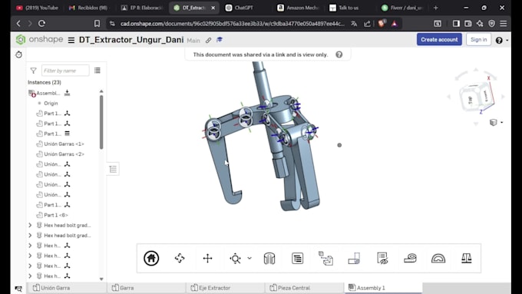This screenshot has width=522, height=294.
Task: Click the Sign in button
Action: coord(478,40)
